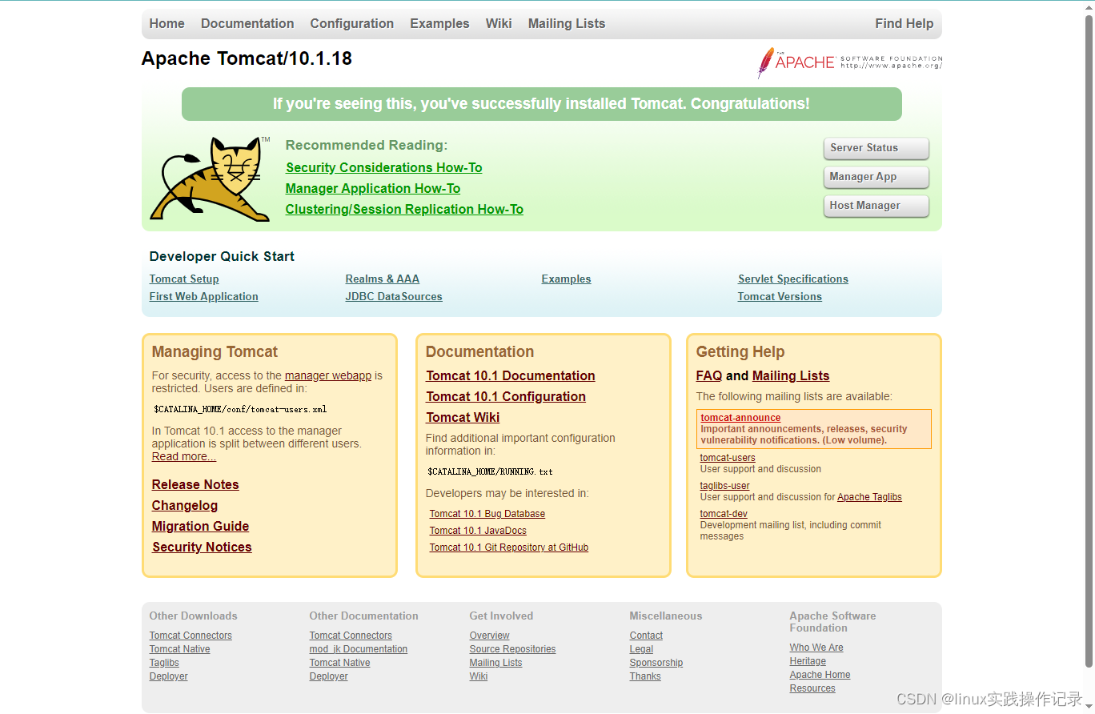Launch the Host Manager button
The image size is (1095, 714).
tap(876, 206)
